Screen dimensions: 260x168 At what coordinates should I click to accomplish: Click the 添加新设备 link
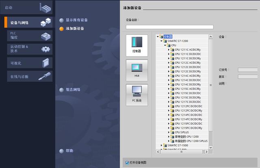tap(75, 28)
